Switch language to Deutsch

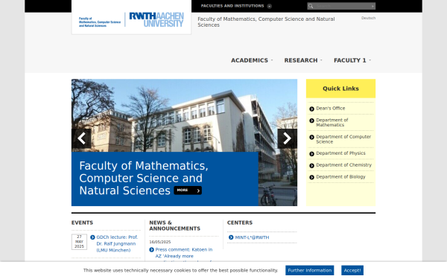click(368, 18)
